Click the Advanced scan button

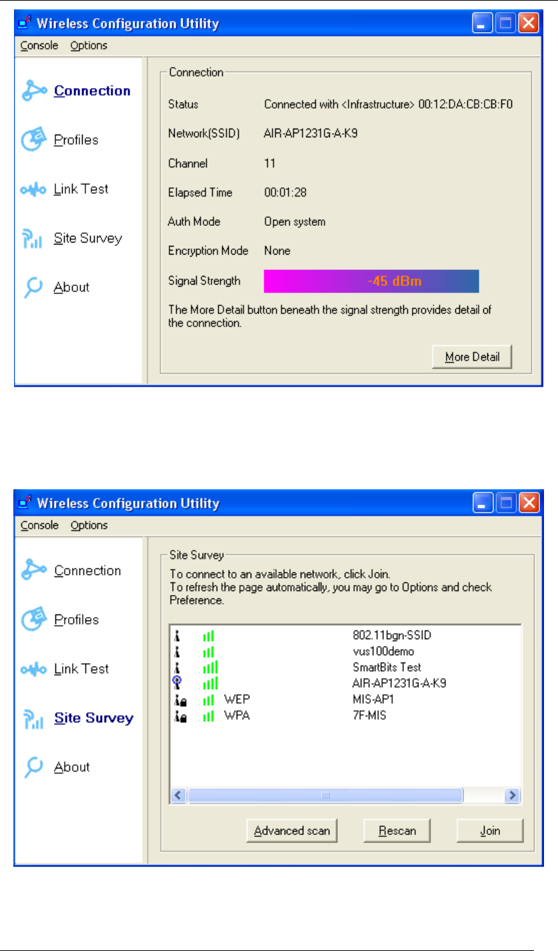click(x=292, y=831)
